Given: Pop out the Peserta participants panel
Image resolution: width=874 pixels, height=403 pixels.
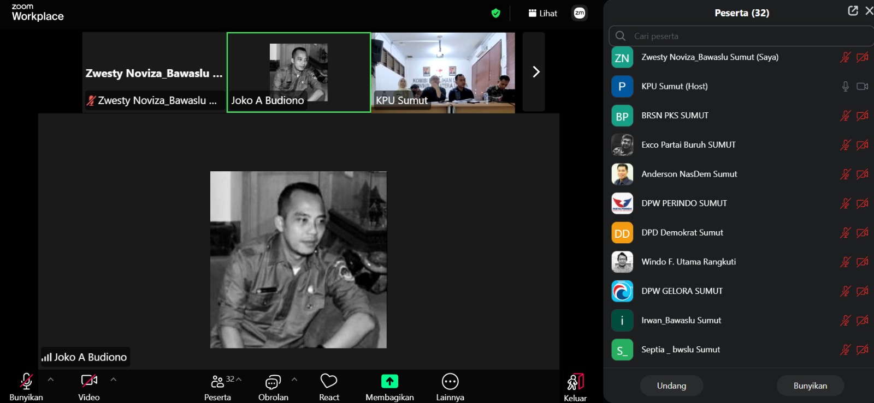Looking at the screenshot, I should point(853,11).
